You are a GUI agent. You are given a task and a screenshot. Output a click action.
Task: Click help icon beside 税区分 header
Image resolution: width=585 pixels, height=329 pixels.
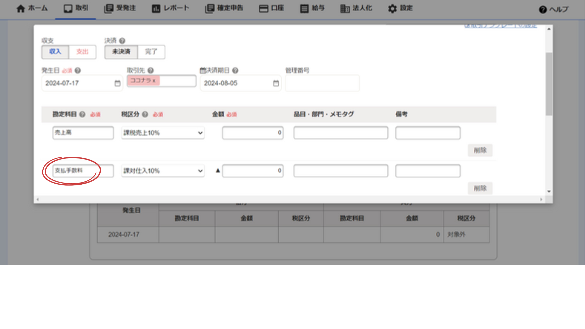coord(145,114)
